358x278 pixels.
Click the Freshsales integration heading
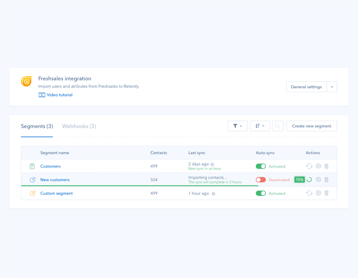click(x=65, y=79)
